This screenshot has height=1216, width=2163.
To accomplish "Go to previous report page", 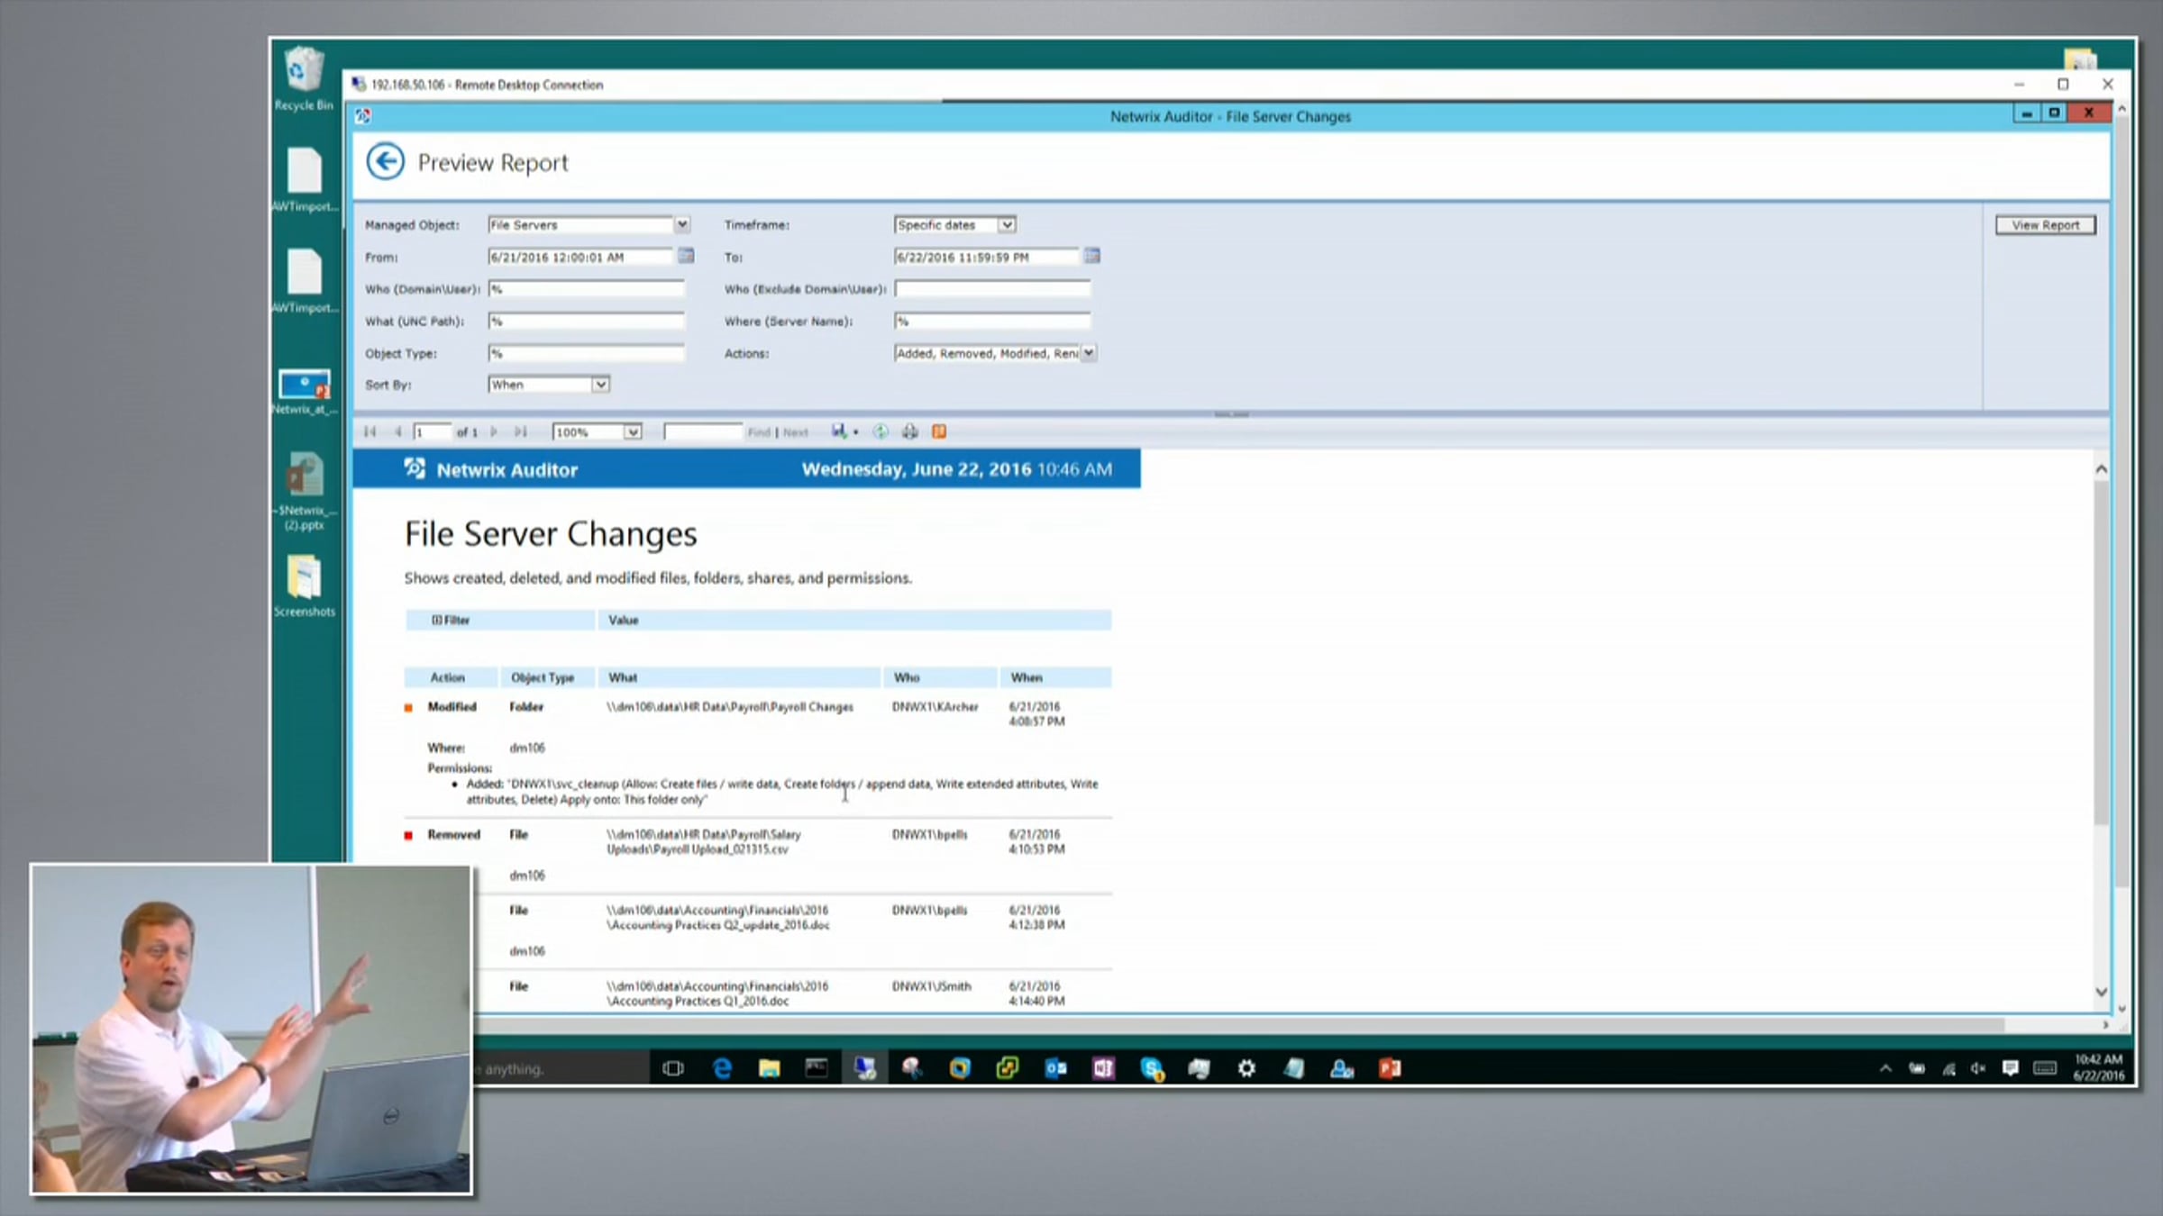I will 397,432.
